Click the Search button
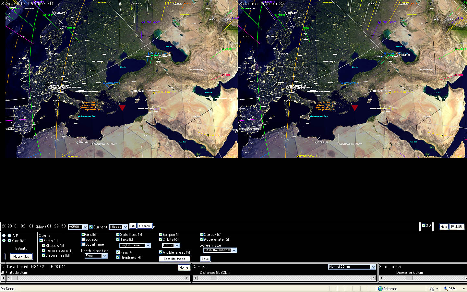This screenshot has height=292, width=467. tap(145, 226)
